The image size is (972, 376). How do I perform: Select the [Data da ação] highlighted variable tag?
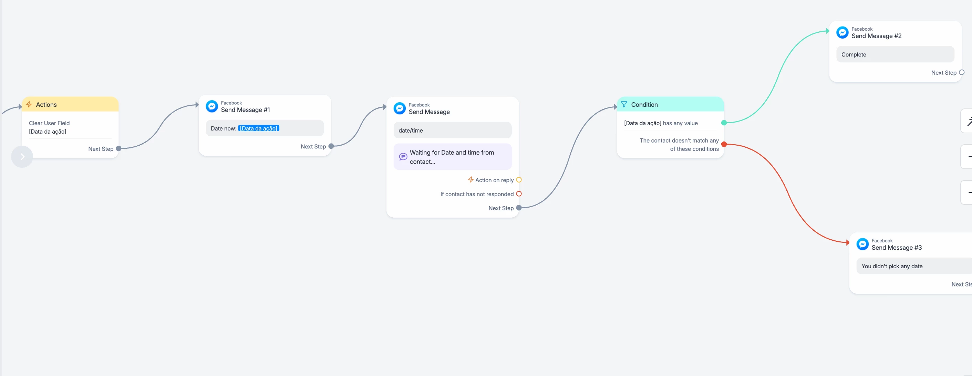pos(258,128)
